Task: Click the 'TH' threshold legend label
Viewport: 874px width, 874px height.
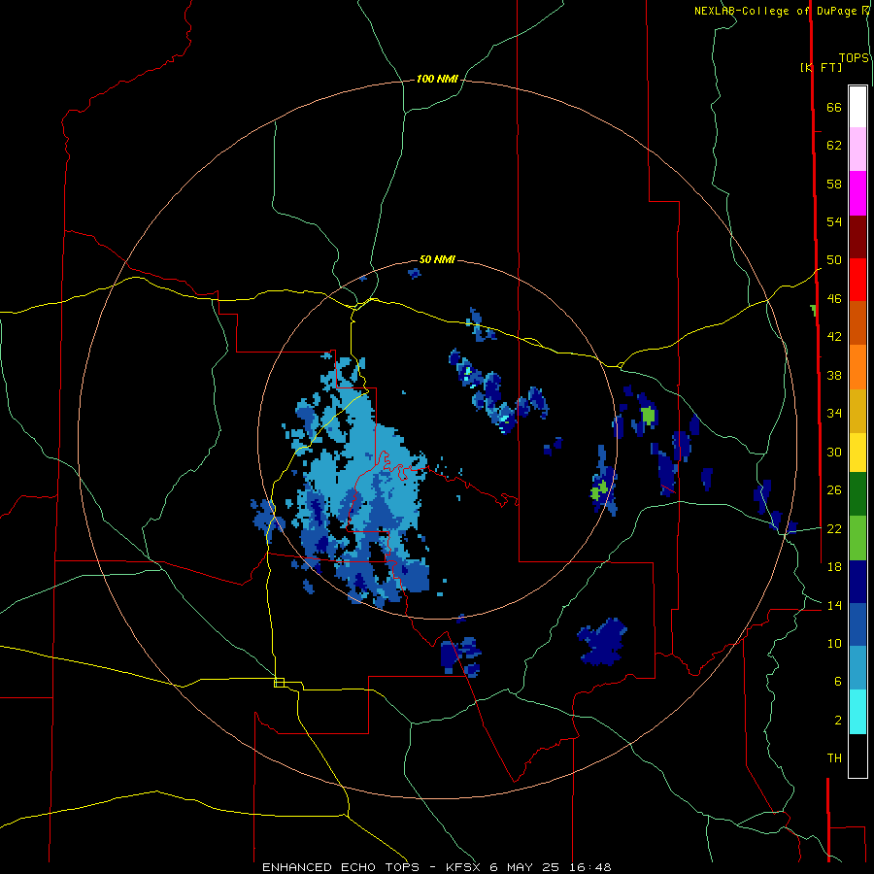Action: 834,758
